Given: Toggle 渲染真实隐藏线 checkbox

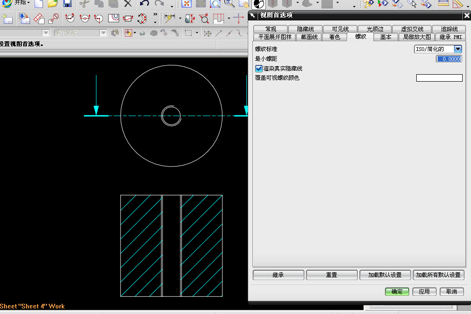Looking at the screenshot, I should [258, 69].
